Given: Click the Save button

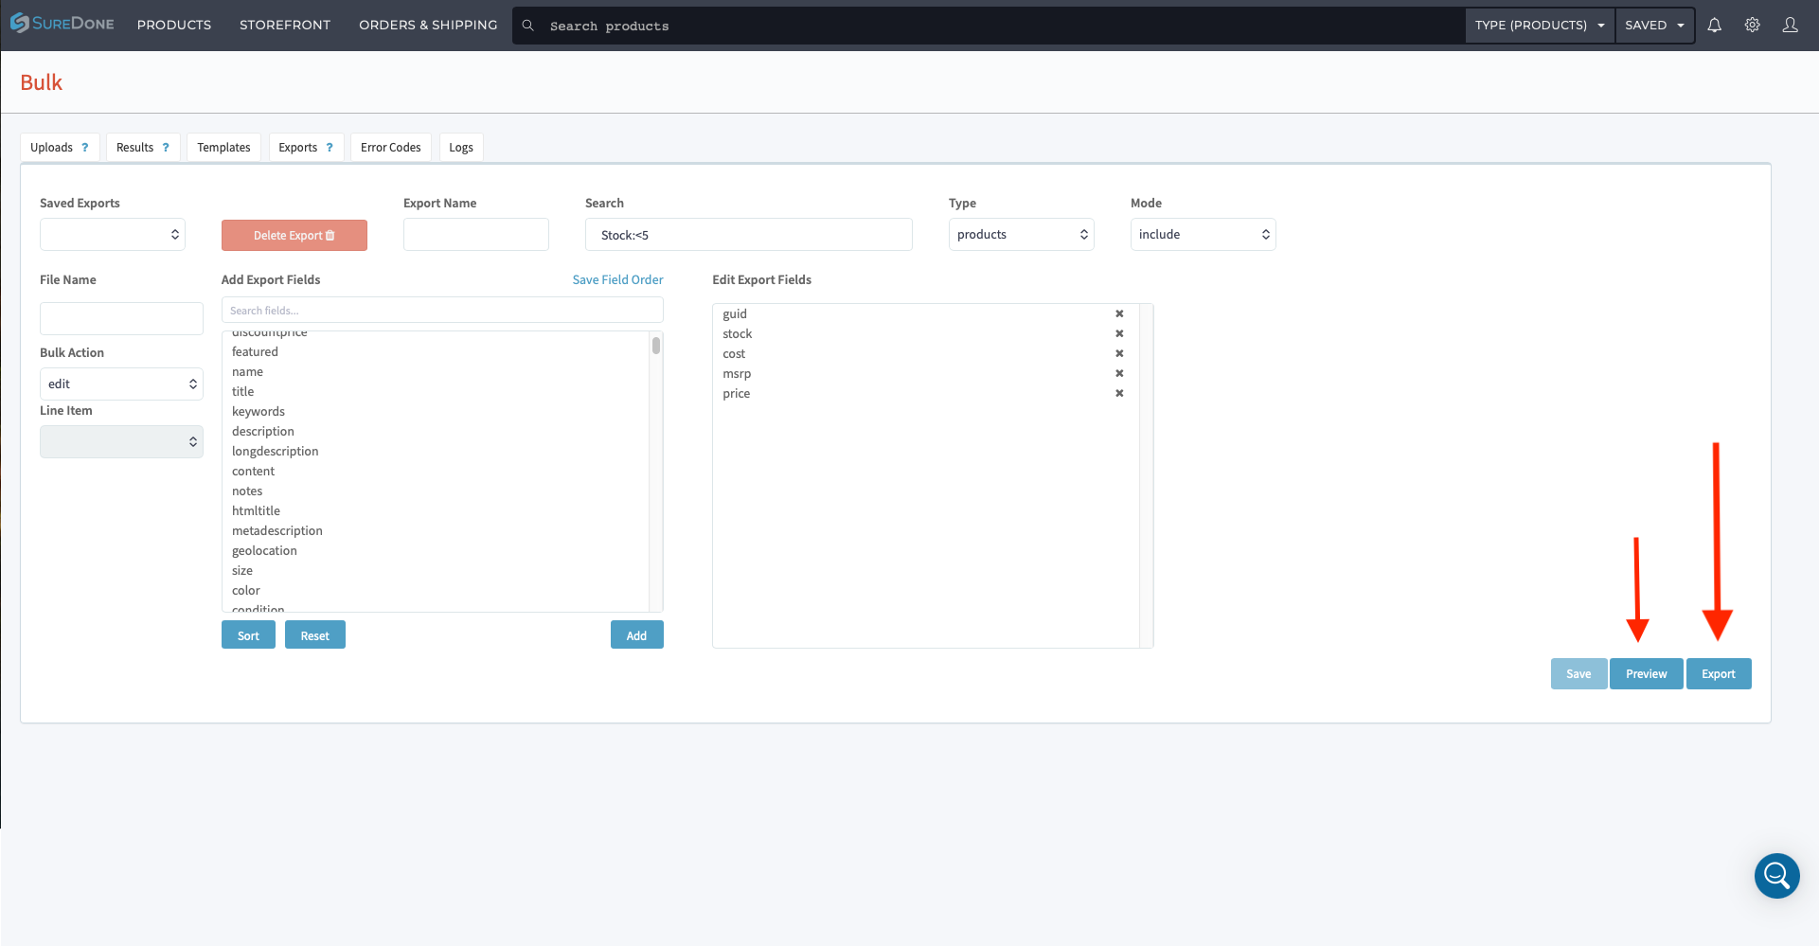Looking at the screenshot, I should 1578,674.
